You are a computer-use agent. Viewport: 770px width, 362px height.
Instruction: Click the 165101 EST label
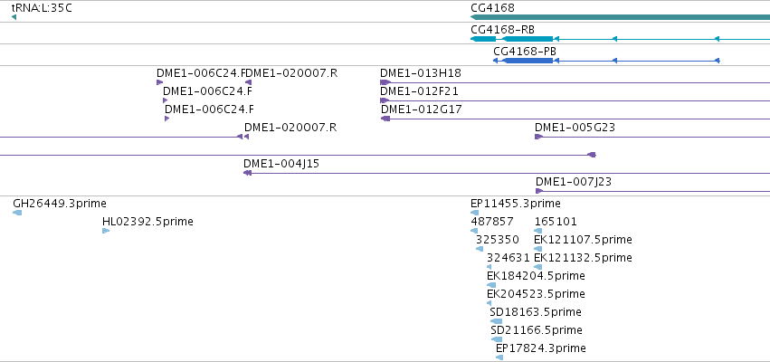pyautogui.click(x=556, y=222)
